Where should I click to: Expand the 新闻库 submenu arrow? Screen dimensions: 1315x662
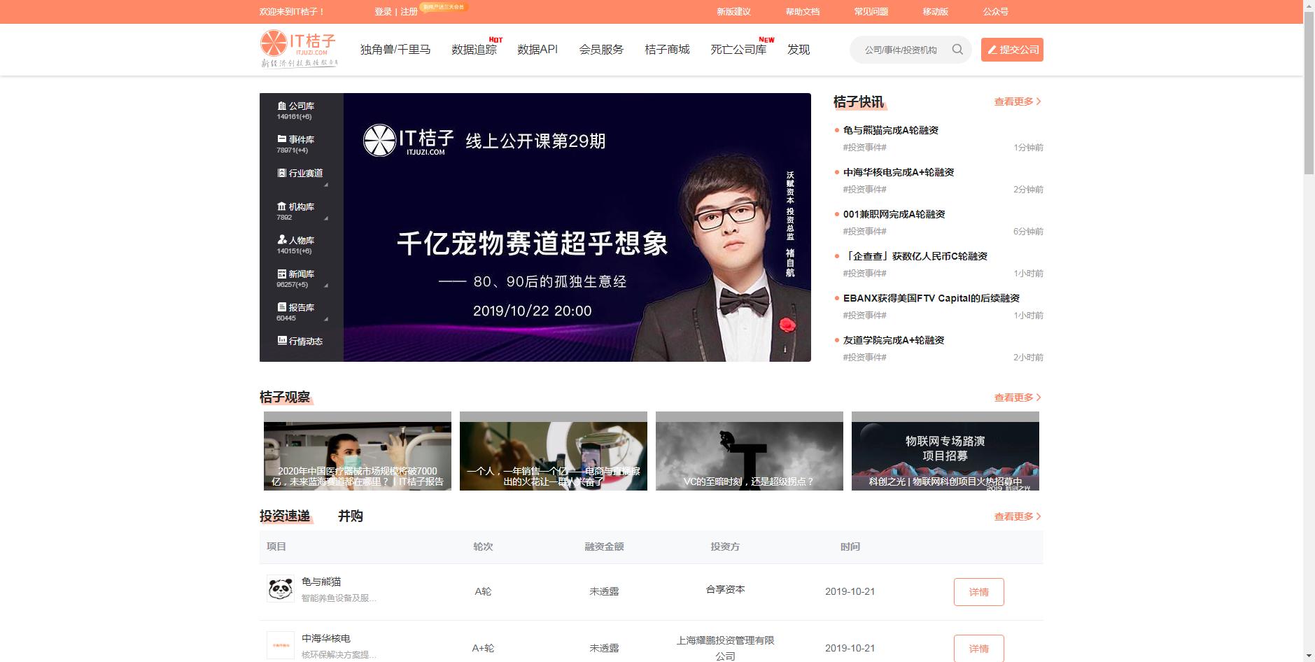(x=326, y=286)
